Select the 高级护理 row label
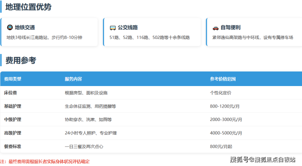This screenshot has width=302, height=166. pos(13,133)
